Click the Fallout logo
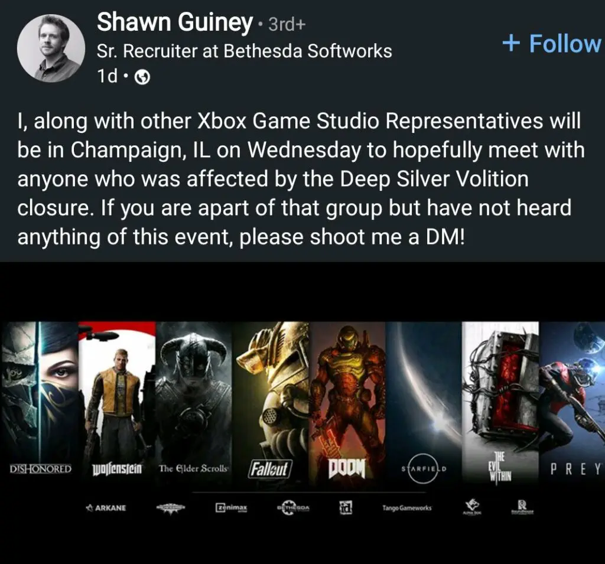The image size is (605, 564). (269, 469)
